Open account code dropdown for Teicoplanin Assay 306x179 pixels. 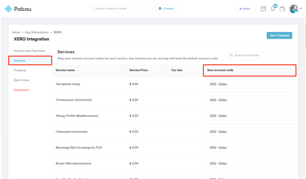pyautogui.click(x=251, y=84)
